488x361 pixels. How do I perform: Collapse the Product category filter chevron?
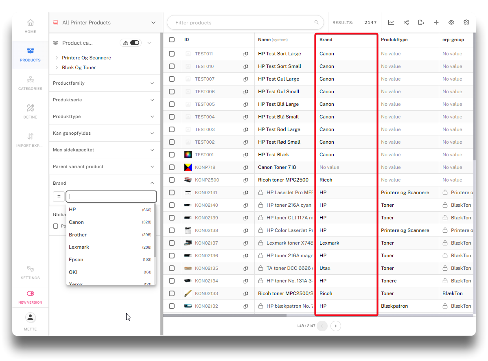click(x=149, y=43)
